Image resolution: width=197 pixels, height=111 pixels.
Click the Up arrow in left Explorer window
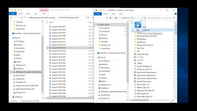point(22,18)
